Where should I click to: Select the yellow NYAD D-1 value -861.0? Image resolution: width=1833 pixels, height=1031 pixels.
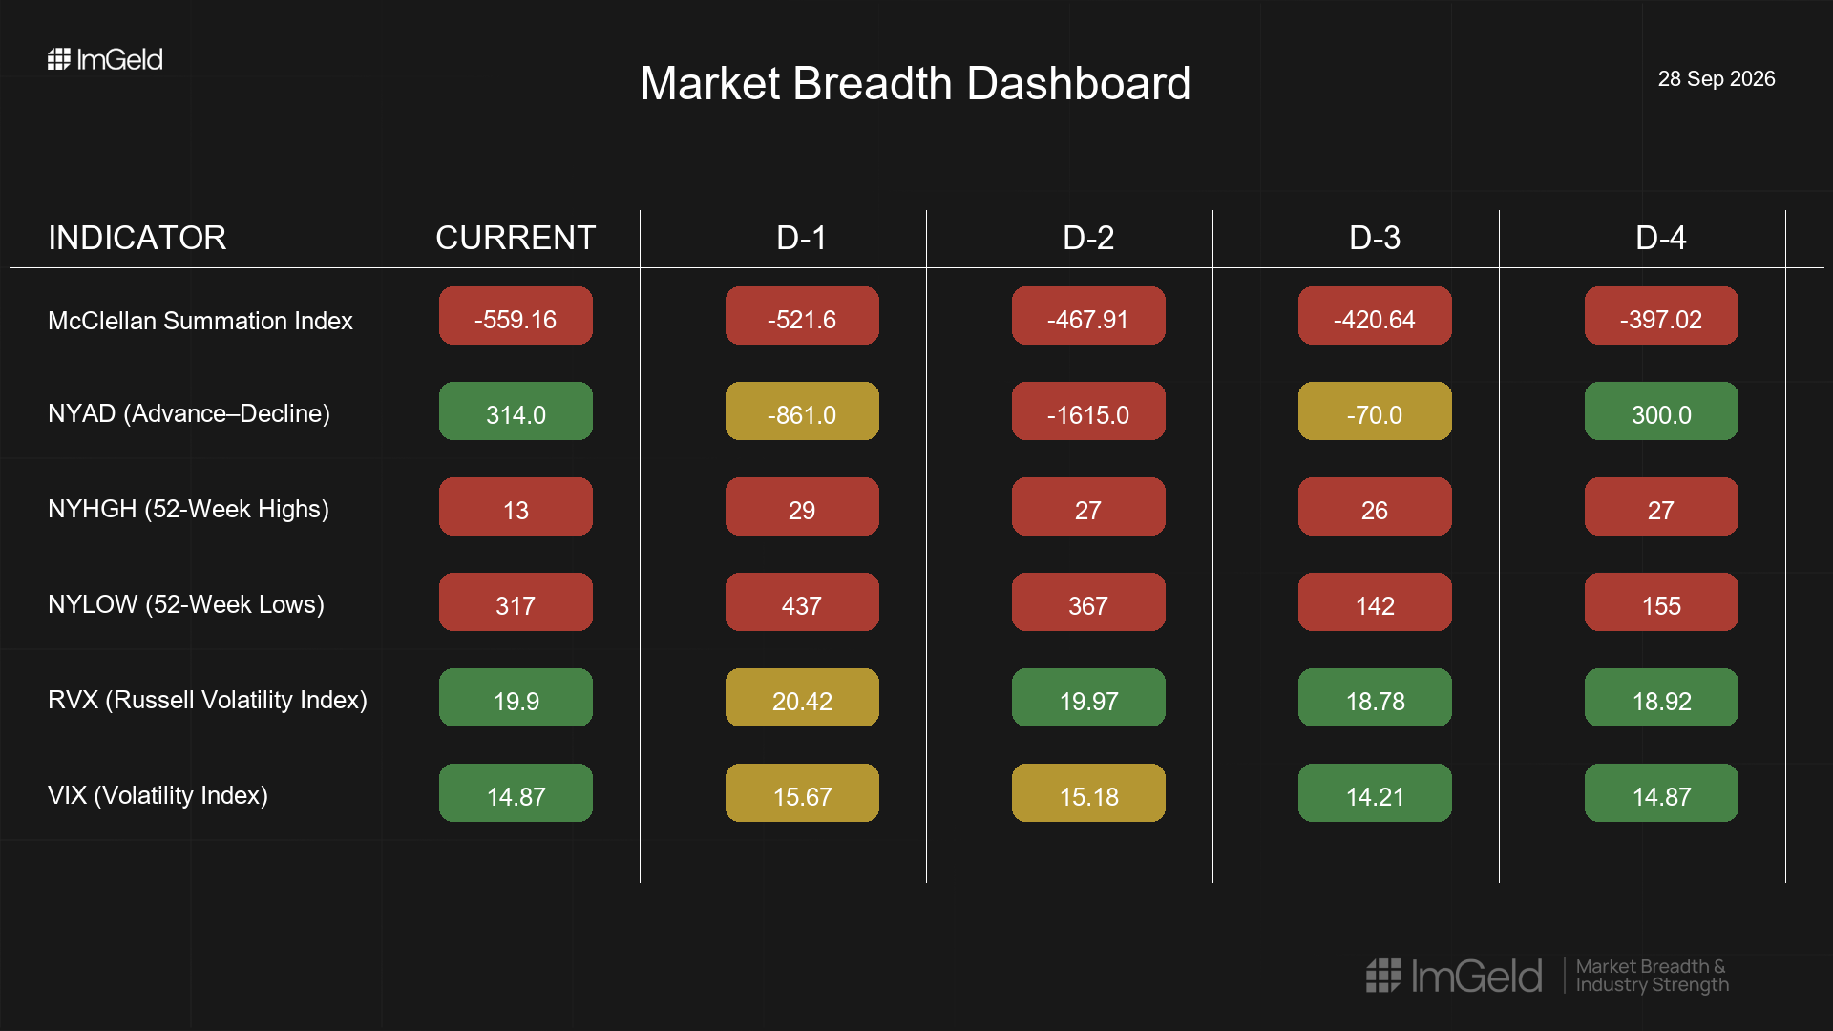802,411
